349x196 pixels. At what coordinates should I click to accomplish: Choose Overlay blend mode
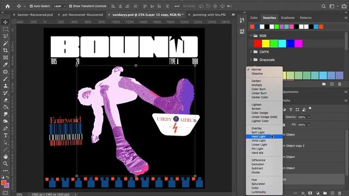tap(264, 128)
